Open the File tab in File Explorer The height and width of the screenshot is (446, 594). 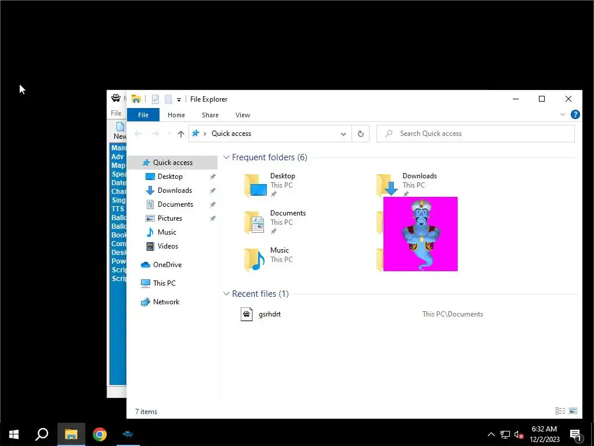(143, 115)
